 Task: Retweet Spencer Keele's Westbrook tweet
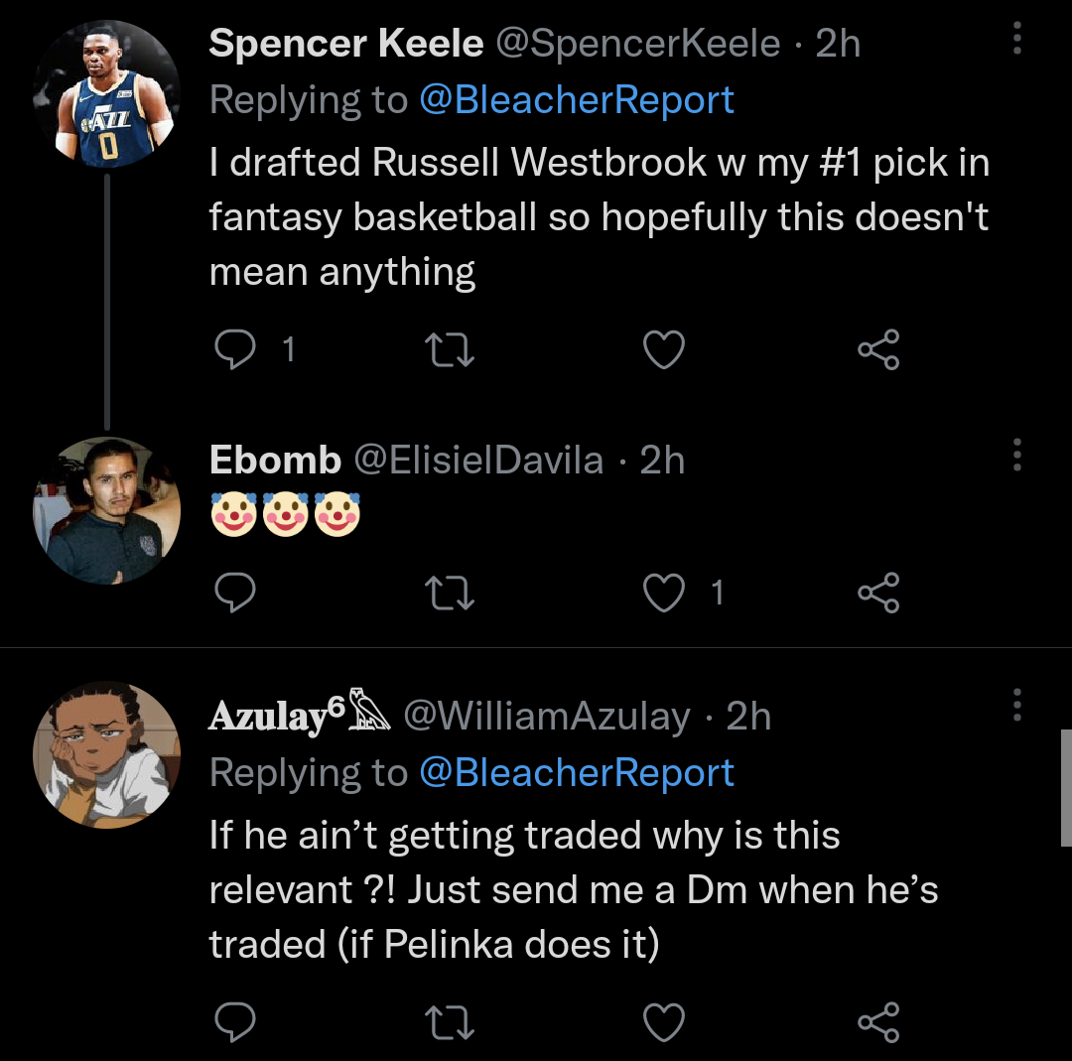450,349
